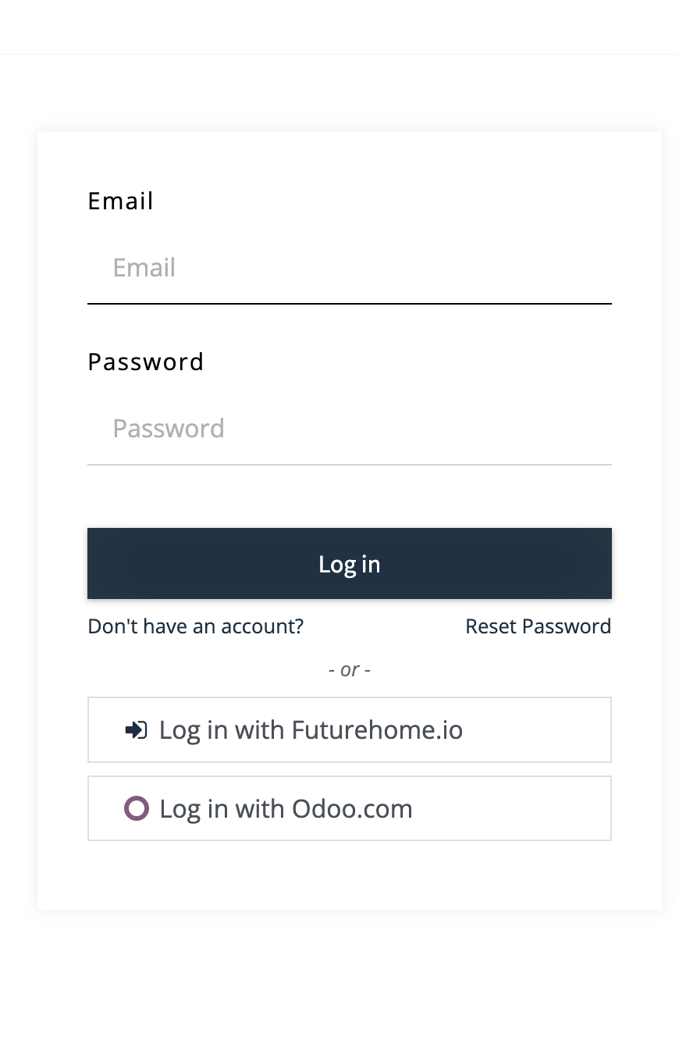Click the gray Password placeholder text
Viewport: 679px width, 1059px height.
pyautogui.click(x=169, y=429)
